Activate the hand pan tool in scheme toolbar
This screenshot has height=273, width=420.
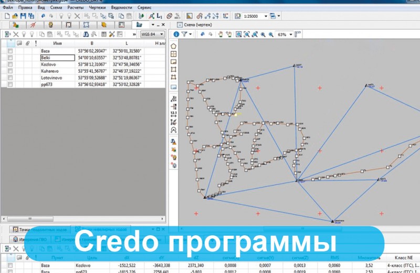tap(220, 34)
